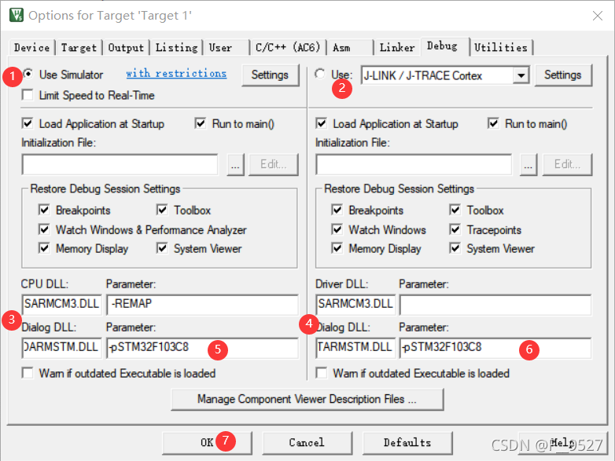Confirm with the OK button
615x461 pixels.
pyautogui.click(x=207, y=443)
